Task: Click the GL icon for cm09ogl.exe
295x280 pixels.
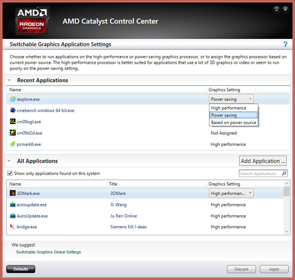Action: click(13, 121)
